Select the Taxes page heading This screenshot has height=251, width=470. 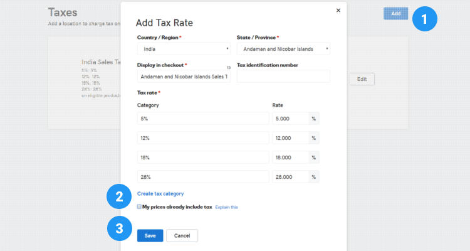click(x=63, y=13)
